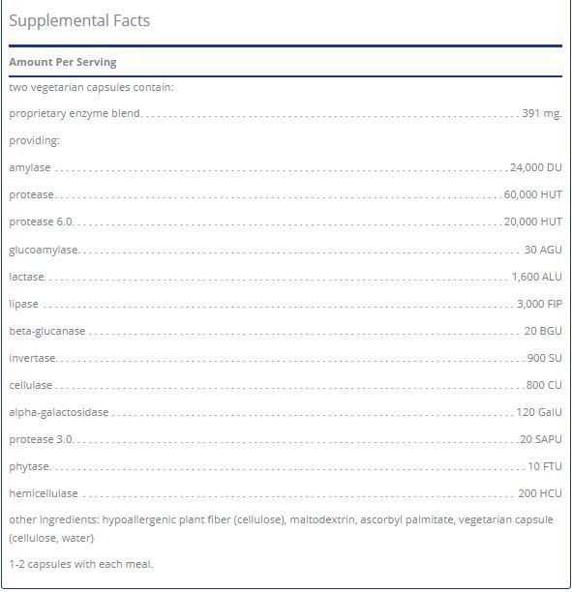Click the phytase ingredient name
This screenshot has width=572, height=592.
[29, 466]
